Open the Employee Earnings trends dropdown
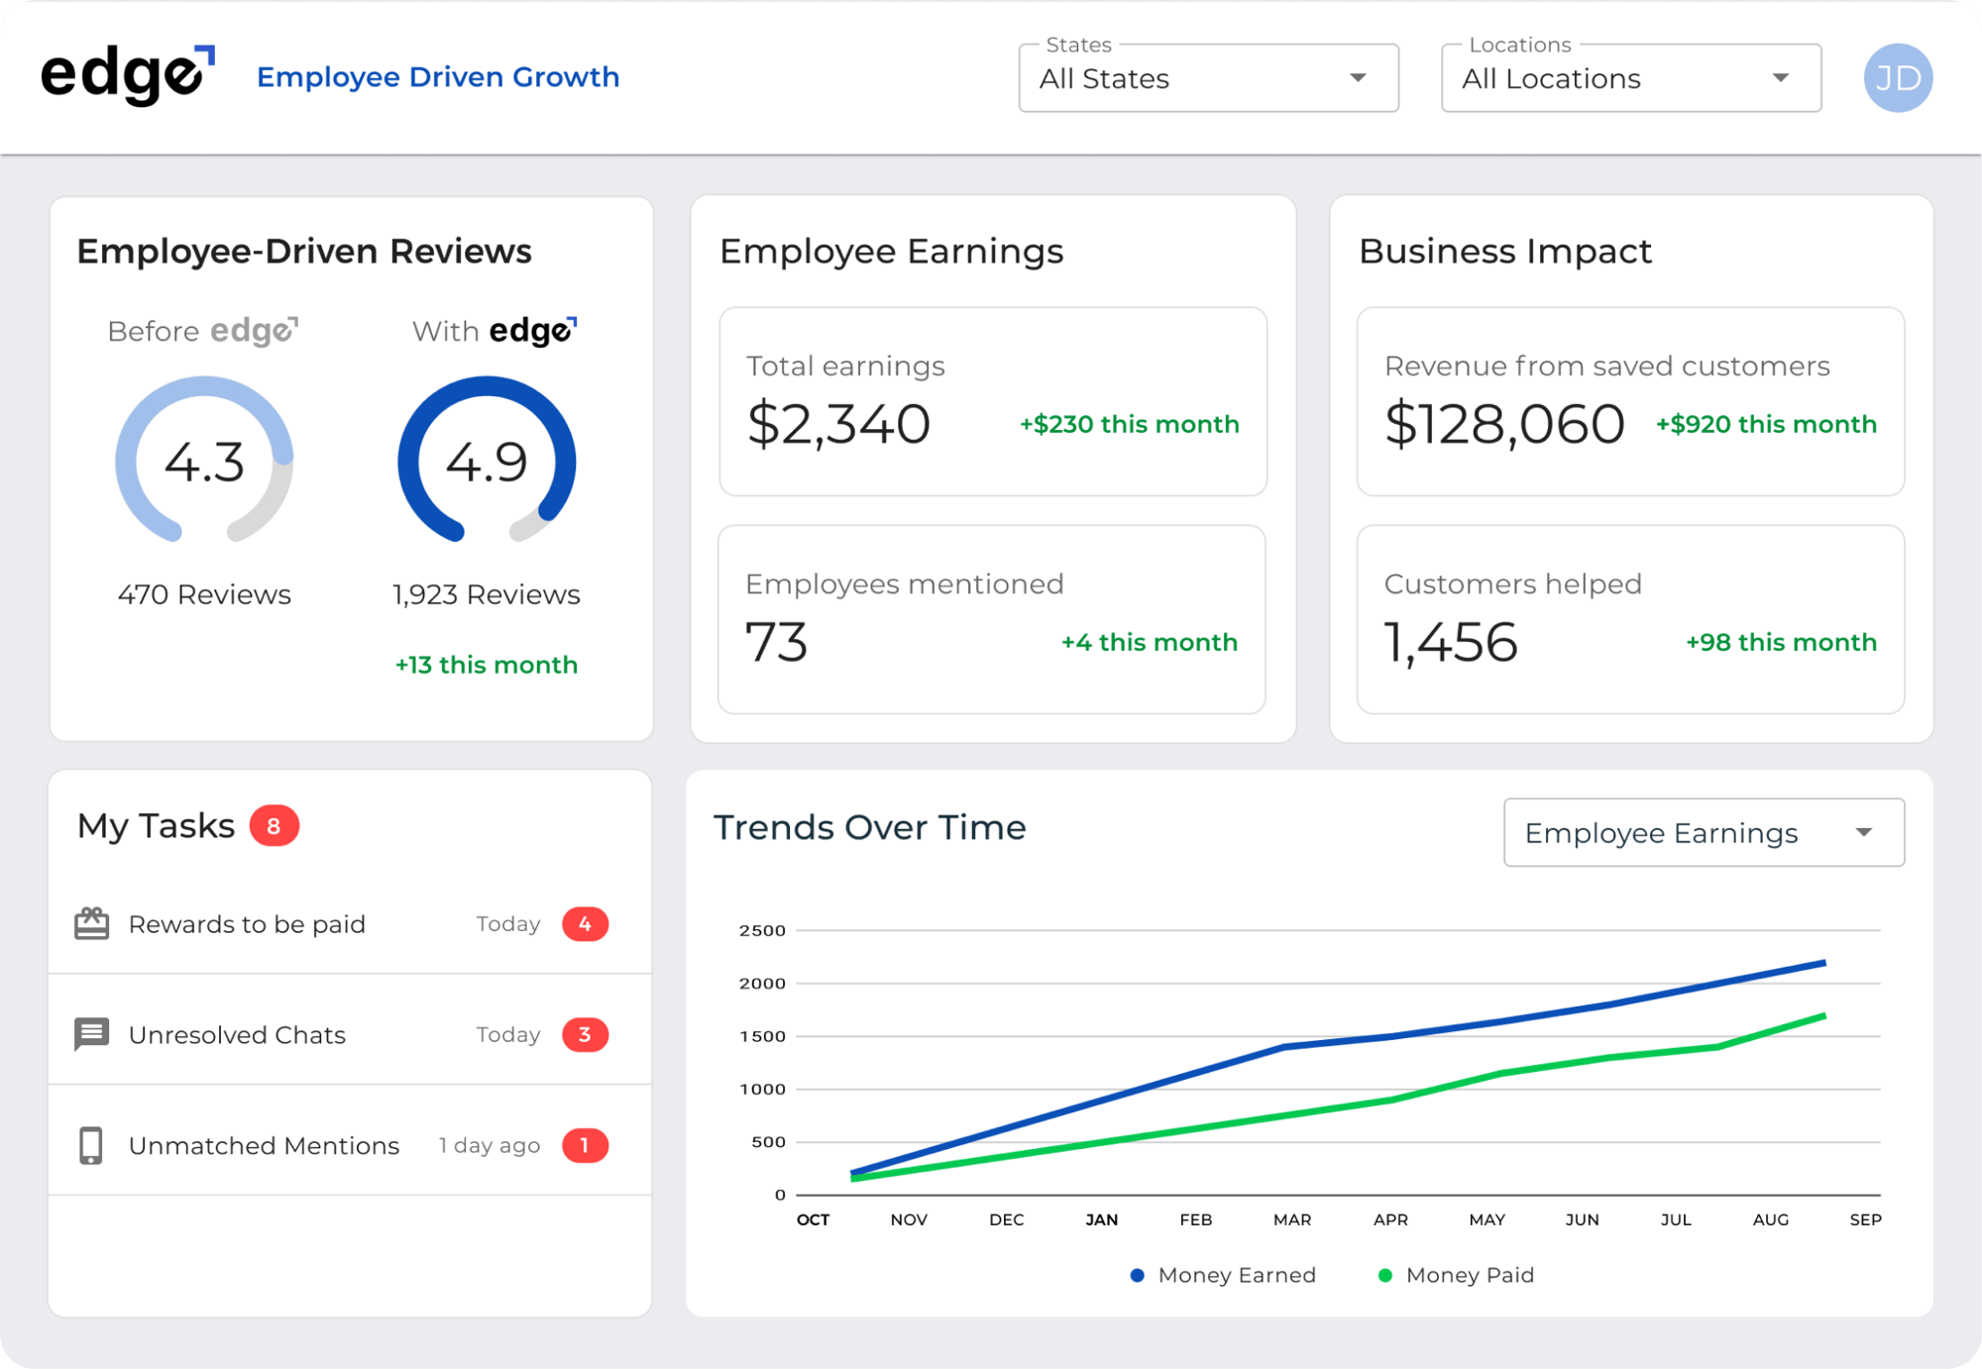 point(1704,832)
